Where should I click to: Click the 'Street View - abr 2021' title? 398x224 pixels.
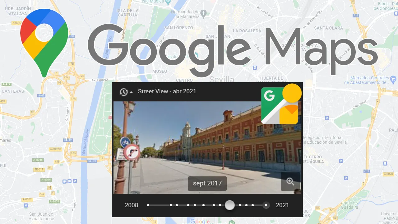click(x=167, y=91)
